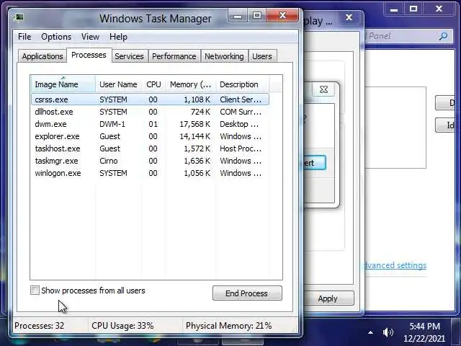
Task: Switch to the Applications tab
Action: click(x=42, y=56)
